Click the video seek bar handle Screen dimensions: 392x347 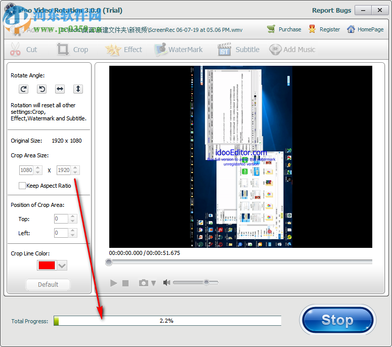109,262
